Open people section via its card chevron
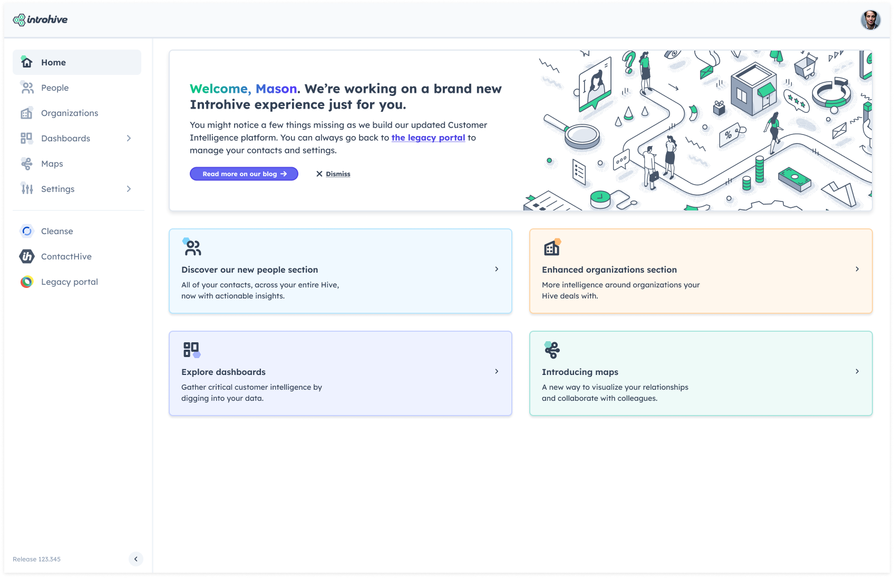 (497, 269)
